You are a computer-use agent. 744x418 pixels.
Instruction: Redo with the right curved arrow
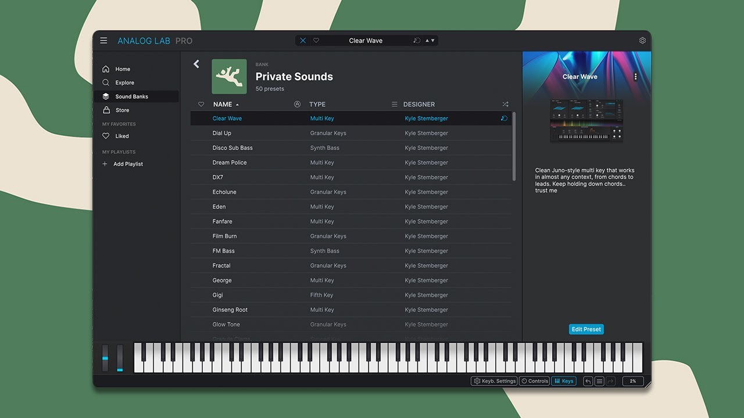(610, 381)
